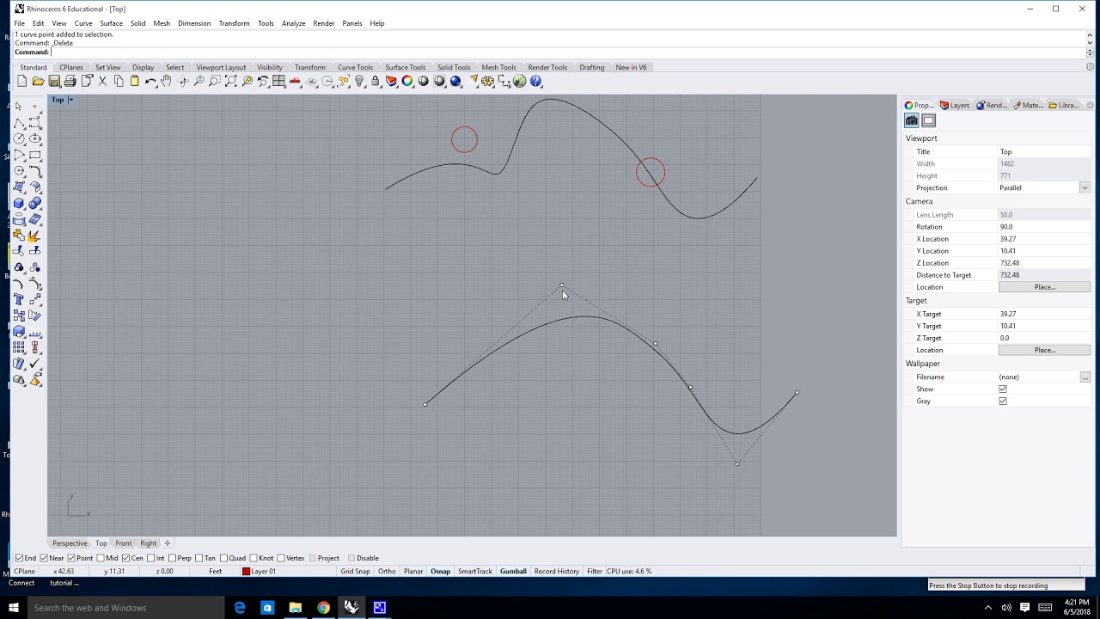
Task: Toggle Gumball in the status bar
Action: pos(513,571)
